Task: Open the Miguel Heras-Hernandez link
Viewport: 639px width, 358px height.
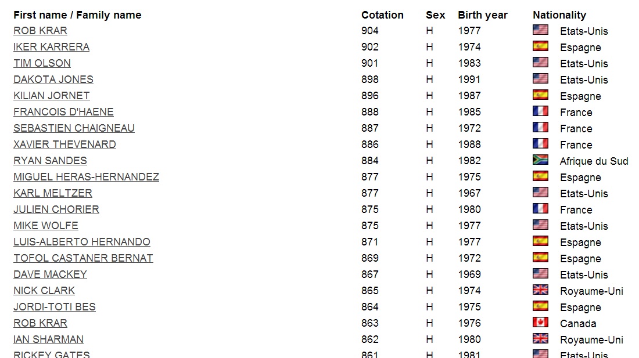Action: pyautogui.click(x=86, y=177)
